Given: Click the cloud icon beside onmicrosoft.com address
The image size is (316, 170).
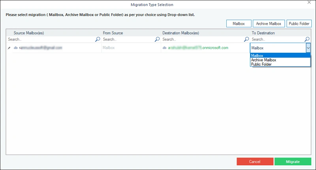Looking at the screenshot, I should tap(164, 48).
